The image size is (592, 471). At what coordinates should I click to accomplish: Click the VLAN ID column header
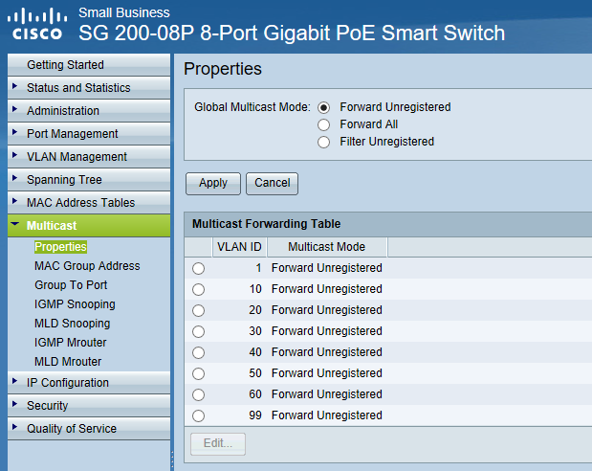click(x=239, y=247)
